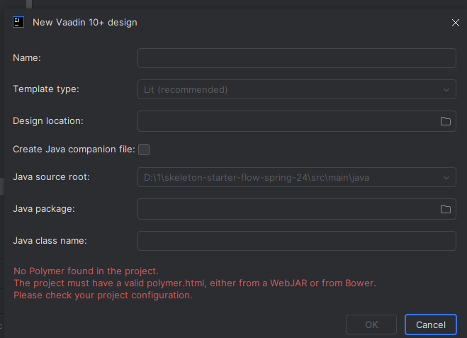Click the Name: label
The image size is (467, 338).
click(27, 58)
